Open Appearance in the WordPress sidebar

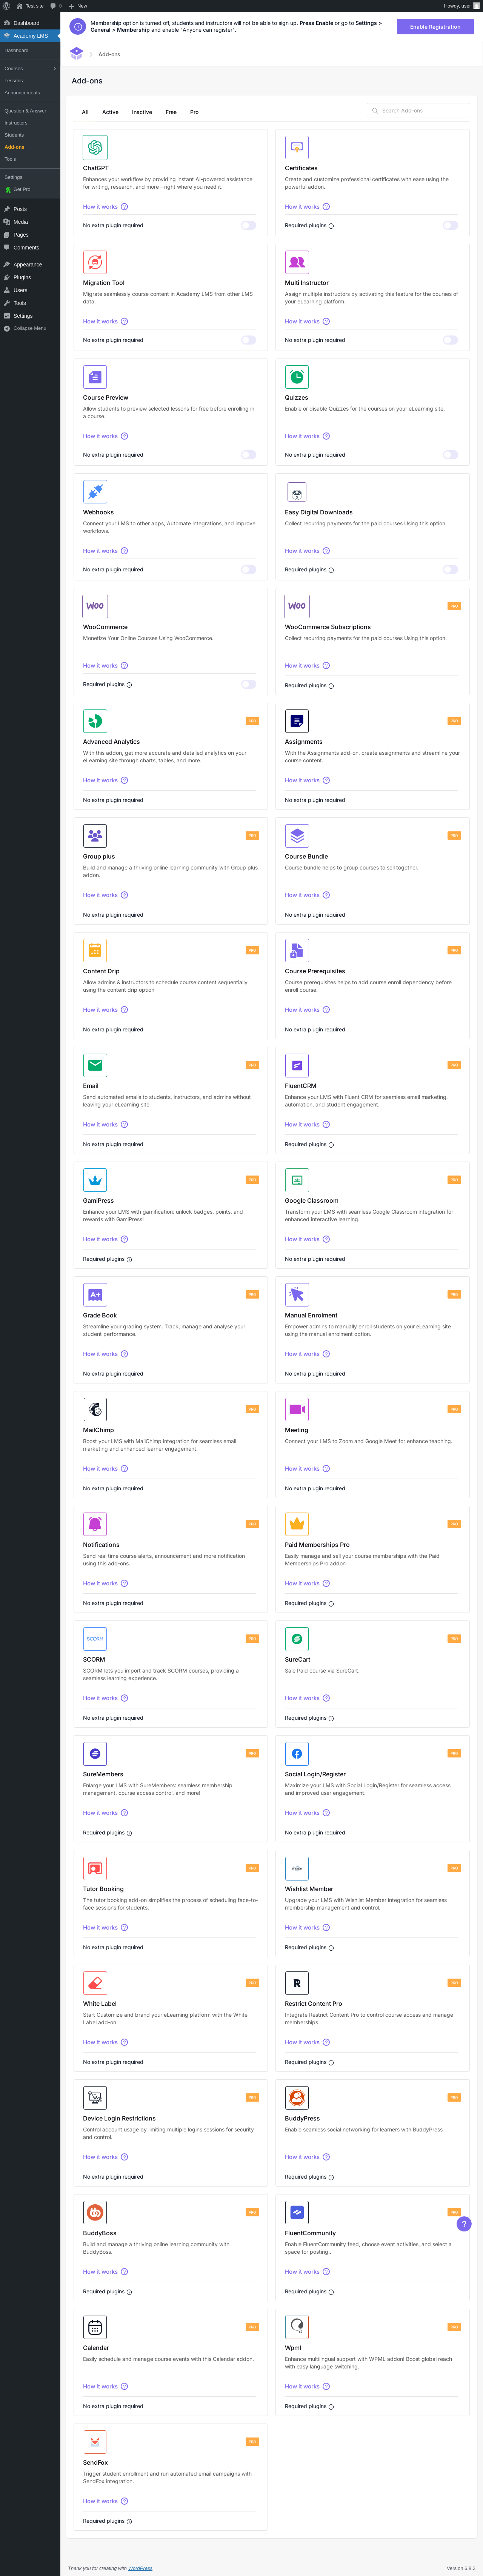click(x=27, y=265)
